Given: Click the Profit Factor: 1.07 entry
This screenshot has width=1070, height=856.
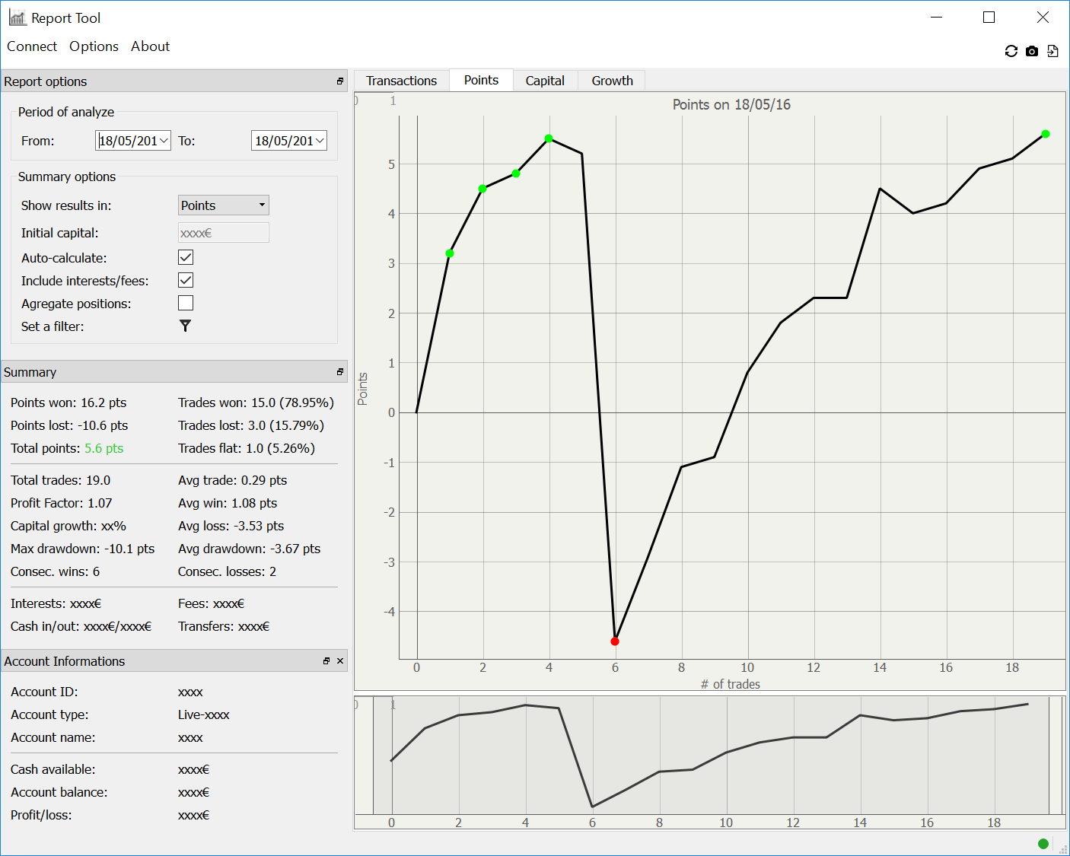Looking at the screenshot, I should pyautogui.click(x=62, y=503).
